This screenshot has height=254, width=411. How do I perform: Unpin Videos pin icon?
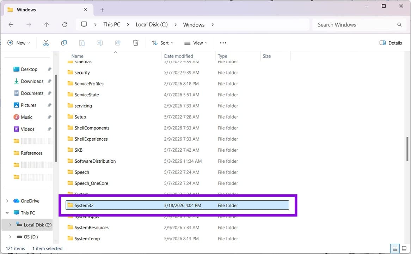pyautogui.click(x=49, y=129)
